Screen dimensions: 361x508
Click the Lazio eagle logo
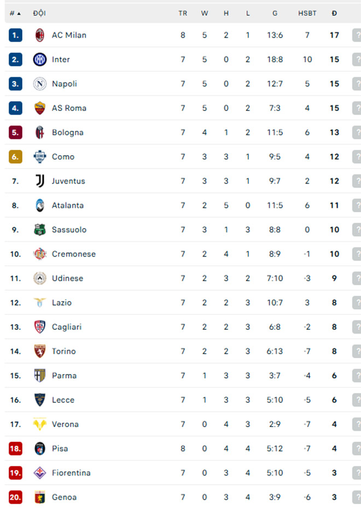pos(39,302)
